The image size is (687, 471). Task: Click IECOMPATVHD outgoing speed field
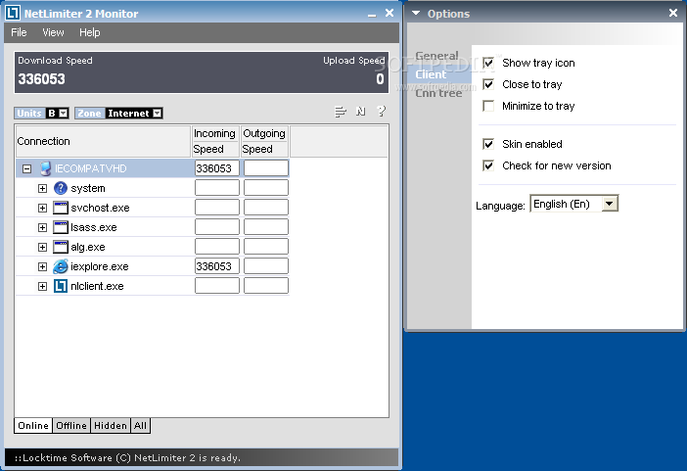click(266, 168)
